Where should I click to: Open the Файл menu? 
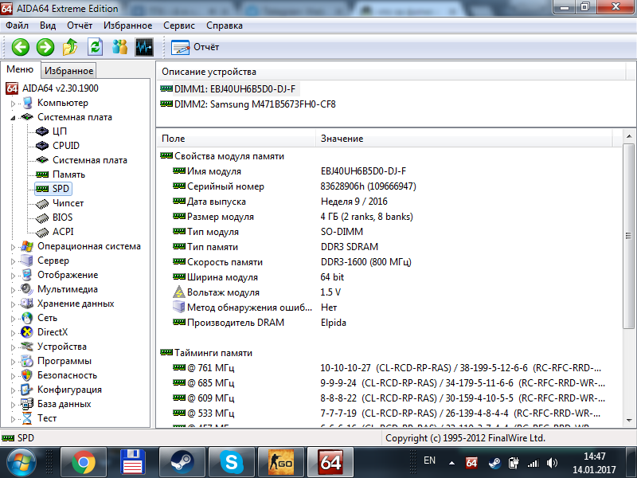pyautogui.click(x=17, y=25)
